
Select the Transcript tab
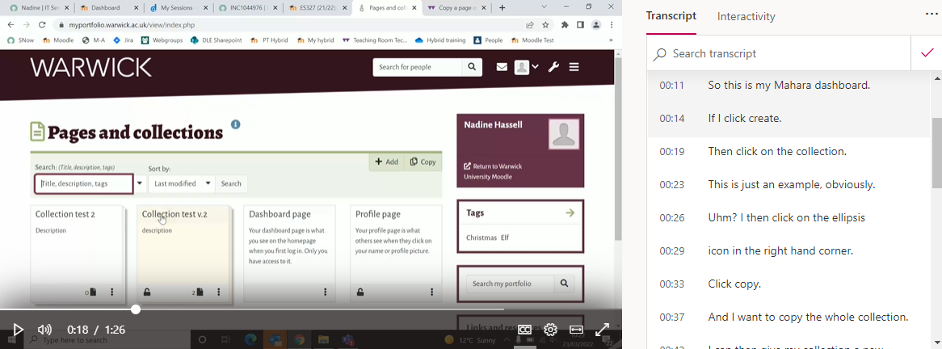pyautogui.click(x=671, y=17)
